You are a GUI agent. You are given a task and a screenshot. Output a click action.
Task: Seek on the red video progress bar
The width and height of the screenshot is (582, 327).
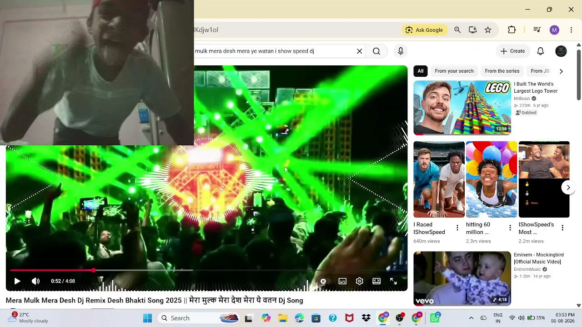[x=206, y=270]
